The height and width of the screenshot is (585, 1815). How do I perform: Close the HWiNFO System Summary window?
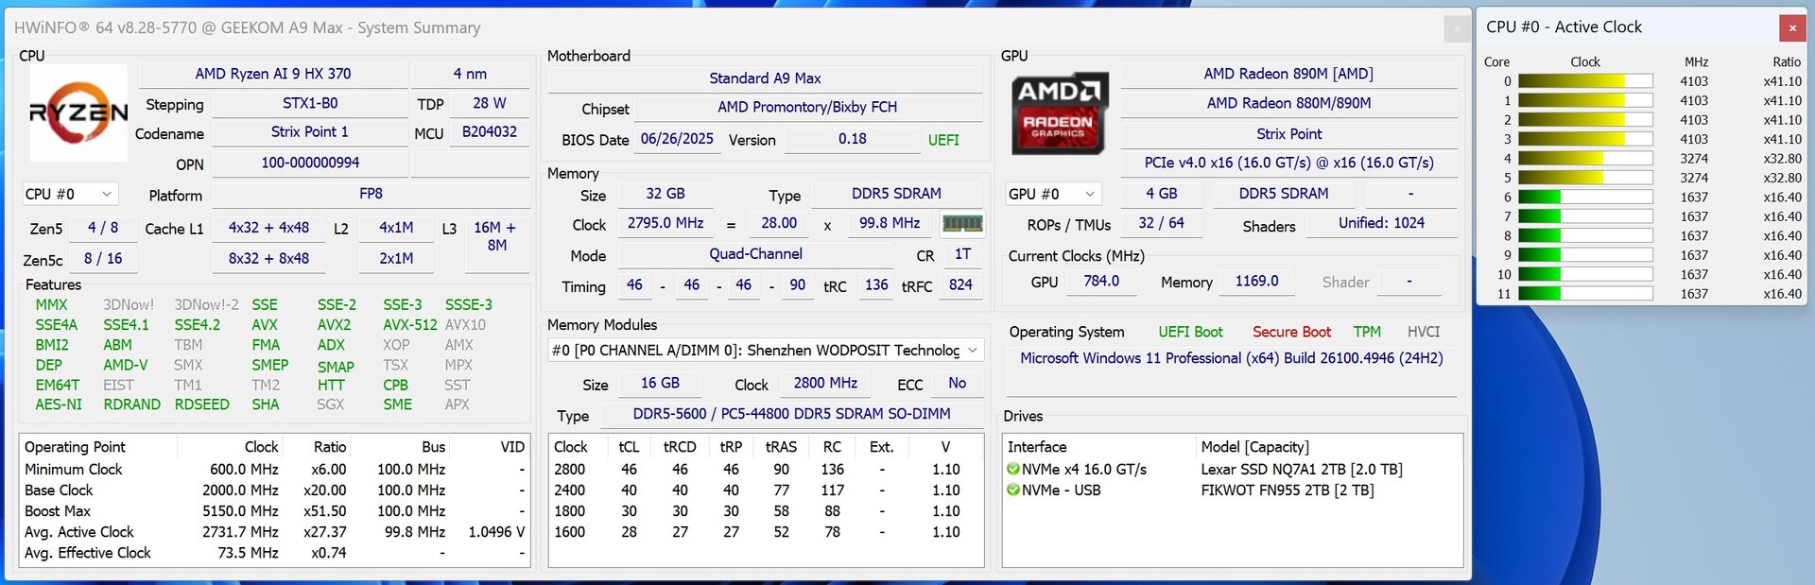(1457, 29)
